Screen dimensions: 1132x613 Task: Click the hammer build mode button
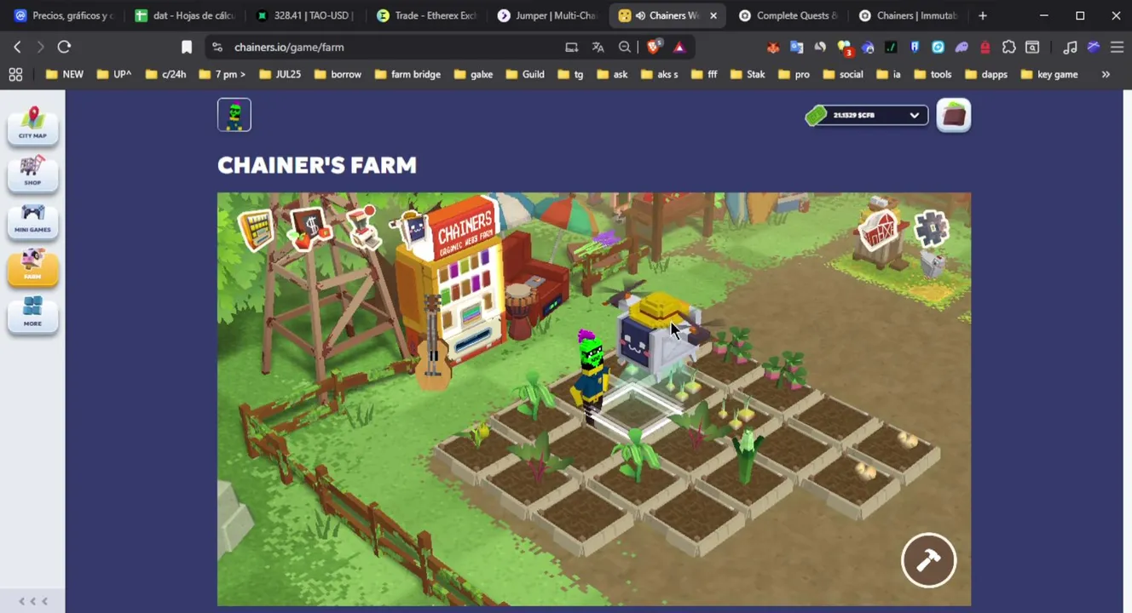929,560
